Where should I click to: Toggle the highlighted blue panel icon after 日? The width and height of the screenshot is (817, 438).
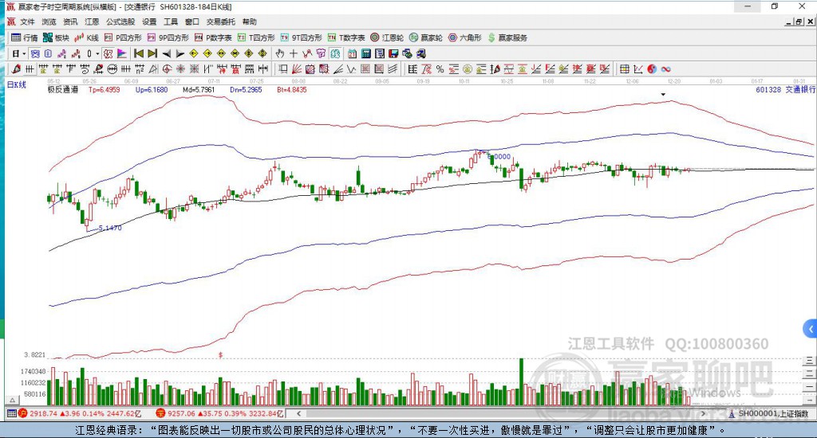click(35, 53)
